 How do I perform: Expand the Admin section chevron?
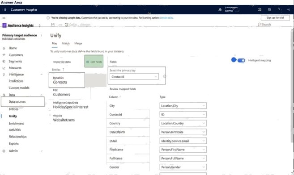point(42,151)
